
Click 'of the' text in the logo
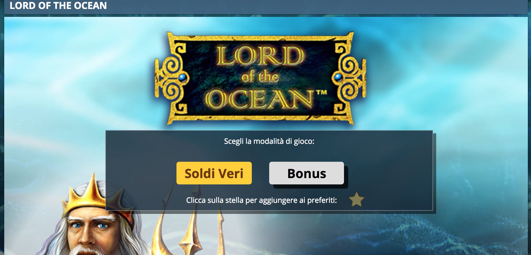click(260, 77)
